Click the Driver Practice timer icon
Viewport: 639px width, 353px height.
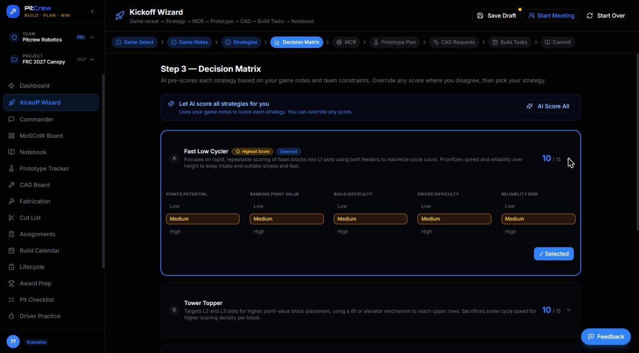pos(12,316)
